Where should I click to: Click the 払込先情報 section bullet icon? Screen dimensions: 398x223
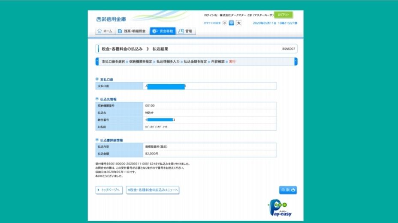97,99
